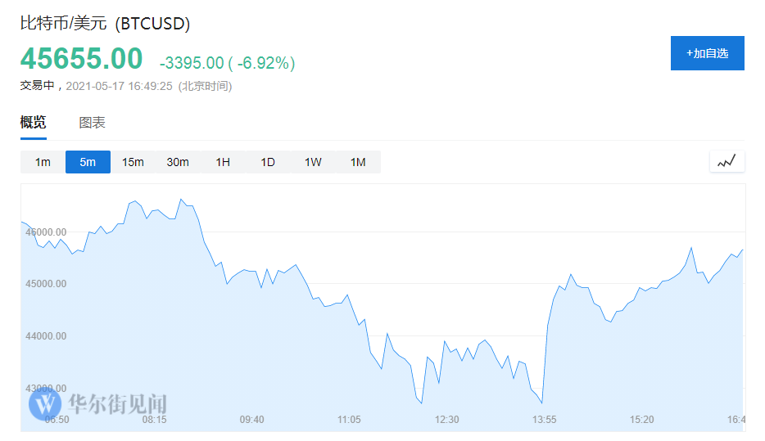Click the 45655.00 current price
The height and width of the screenshot is (441, 765).
pos(81,59)
